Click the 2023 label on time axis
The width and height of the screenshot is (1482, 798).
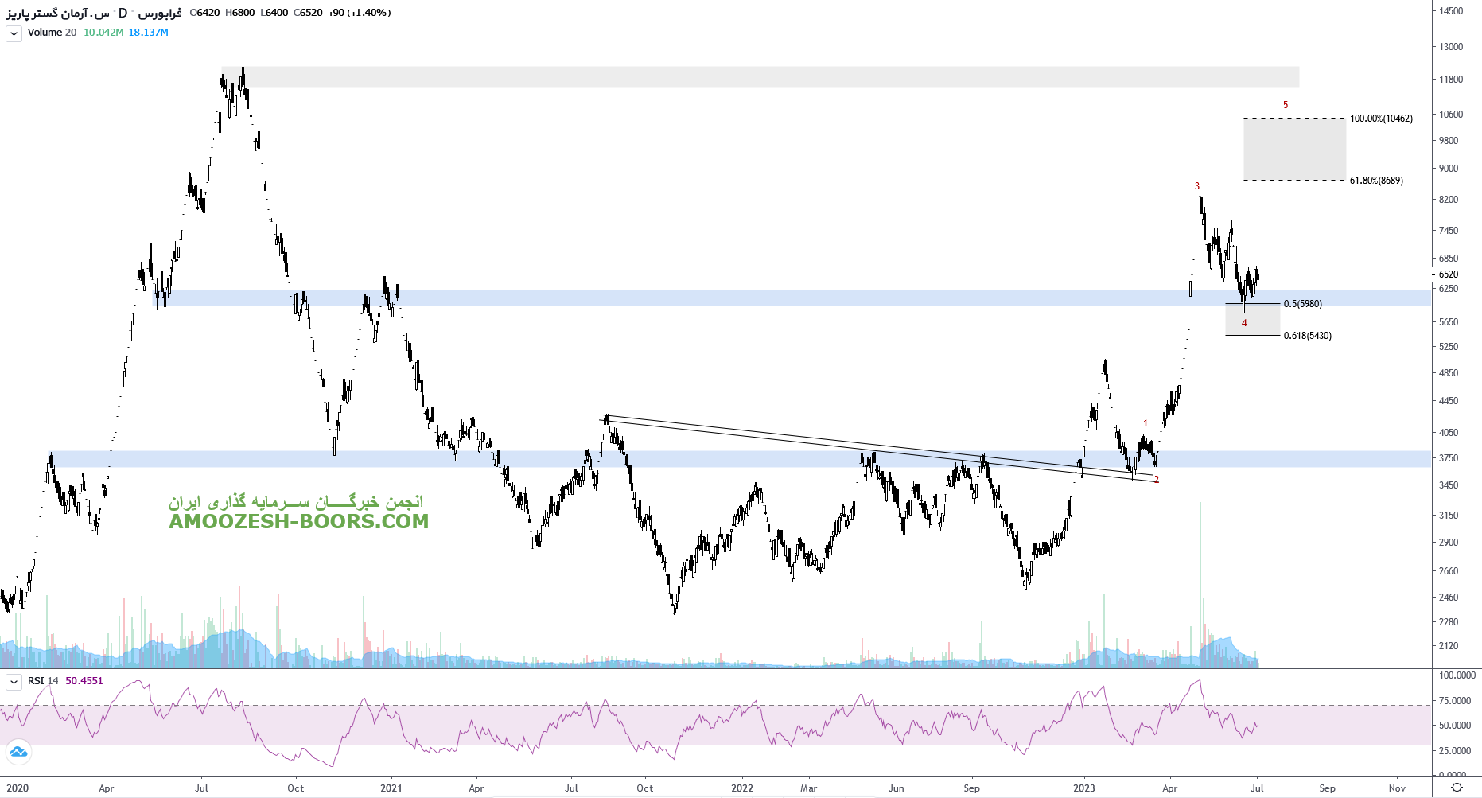point(1083,788)
